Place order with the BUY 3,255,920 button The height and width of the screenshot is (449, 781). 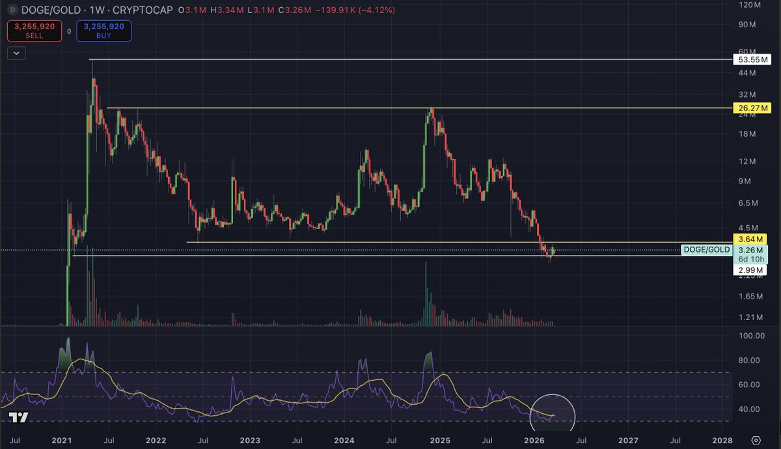(x=102, y=30)
